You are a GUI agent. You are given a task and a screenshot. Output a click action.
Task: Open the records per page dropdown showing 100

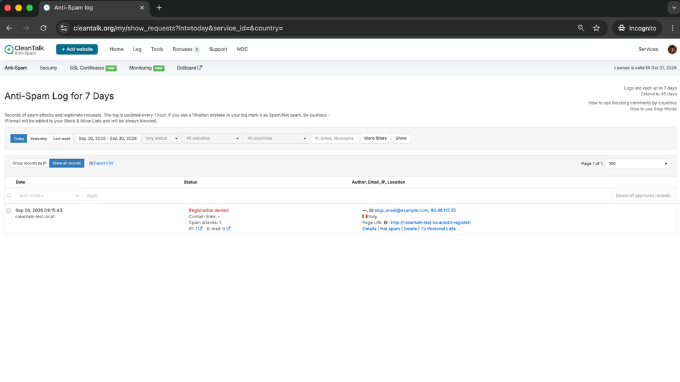pyautogui.click(x=637, y=164)
